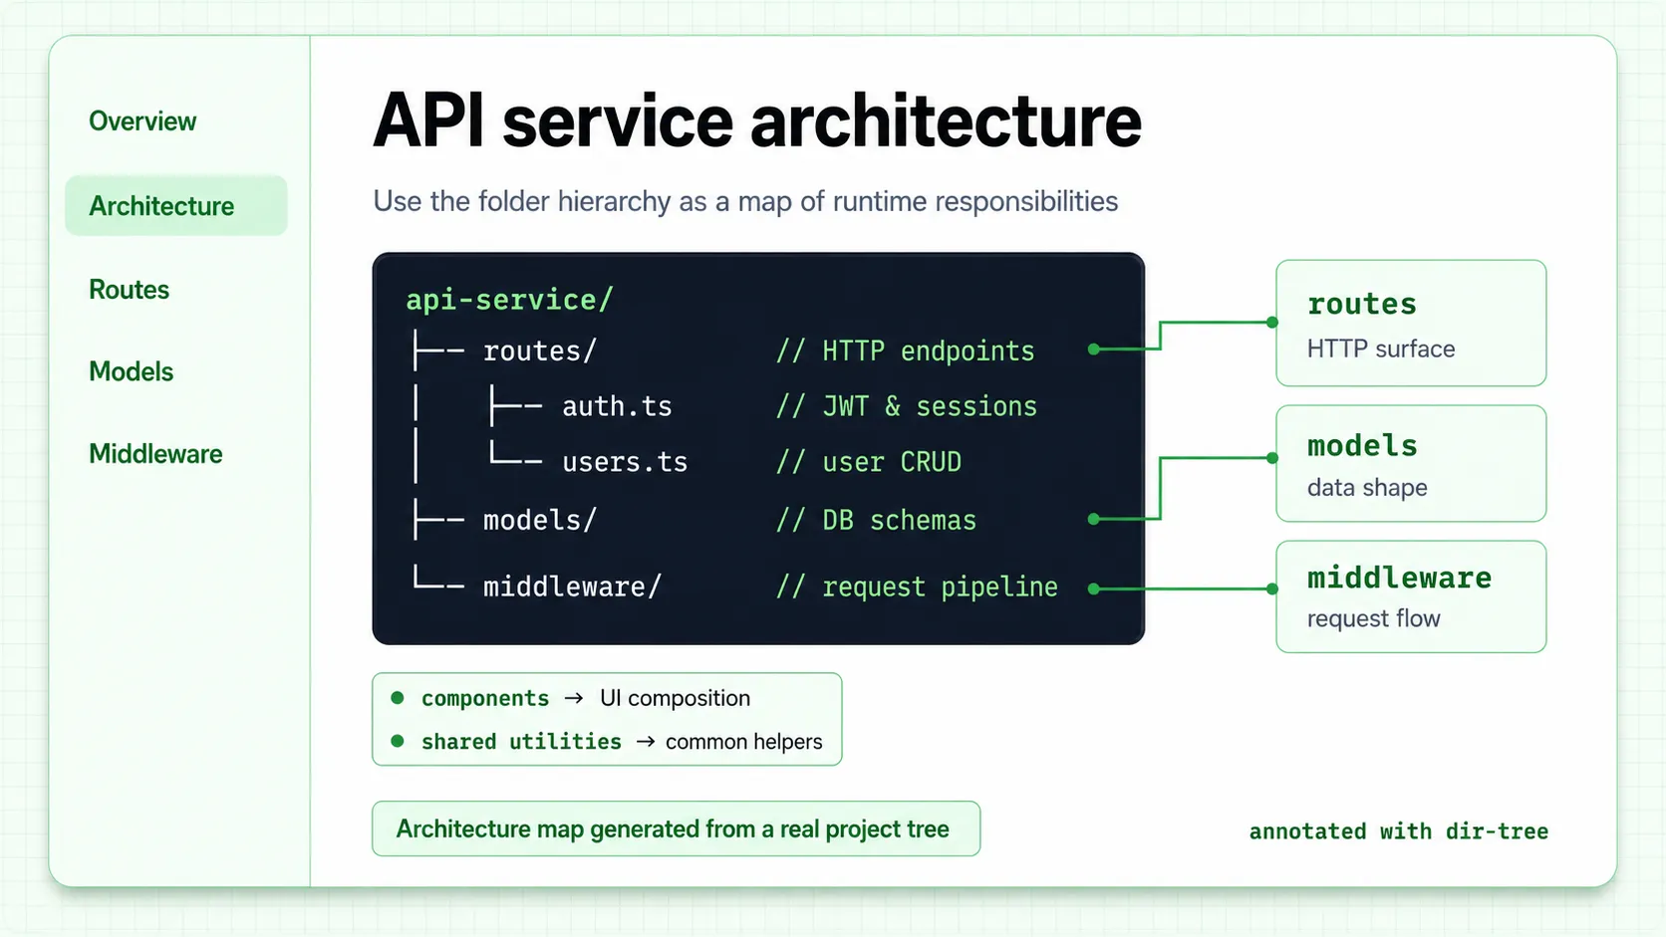This screenshot has height=937, width=1666.
Task: Select auth.ts file in the tree
Action: click(617, 406)
